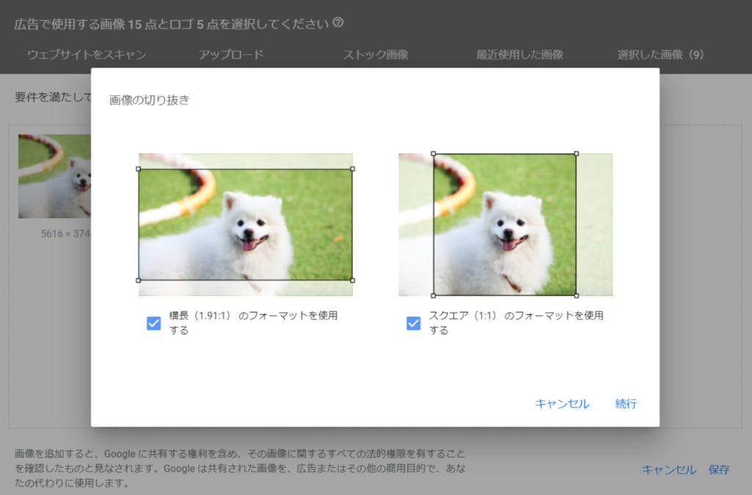Click top-left crop handle of square image
752x495 pixels.
pyautogui.click(x=433, y=153)
